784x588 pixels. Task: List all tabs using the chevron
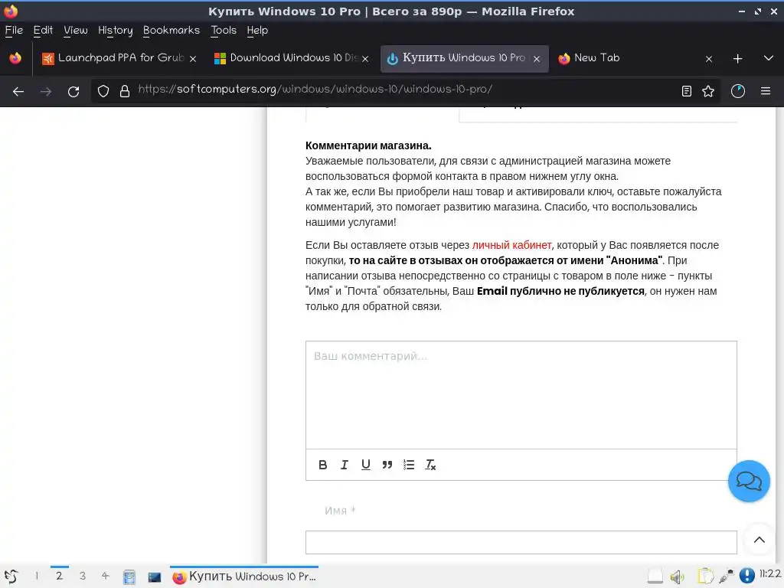point(769,58)
